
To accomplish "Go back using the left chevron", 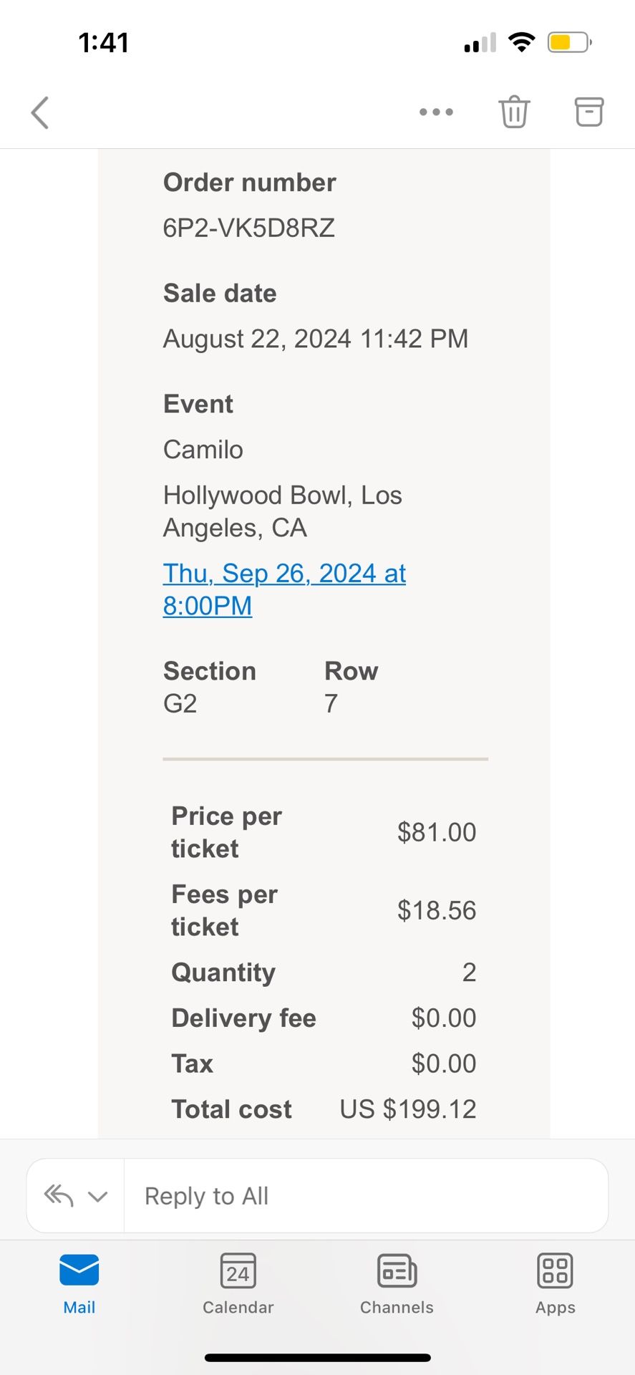I will click(40, 112).
